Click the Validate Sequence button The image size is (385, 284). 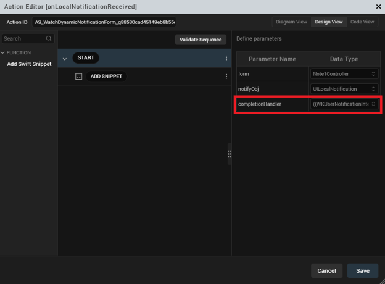click(x=201, y=40)
